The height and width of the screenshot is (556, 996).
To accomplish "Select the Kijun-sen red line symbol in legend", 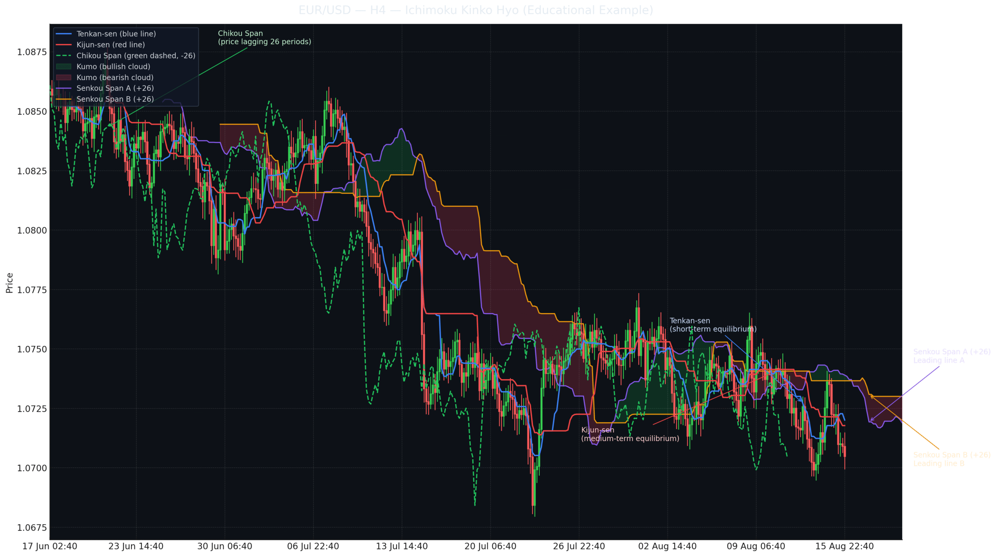I will click(64, 45).
